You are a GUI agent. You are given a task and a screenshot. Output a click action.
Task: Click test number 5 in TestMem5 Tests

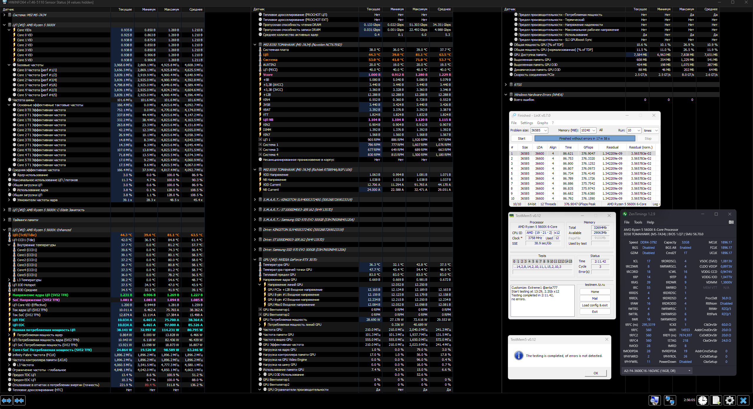coord(533,261)
